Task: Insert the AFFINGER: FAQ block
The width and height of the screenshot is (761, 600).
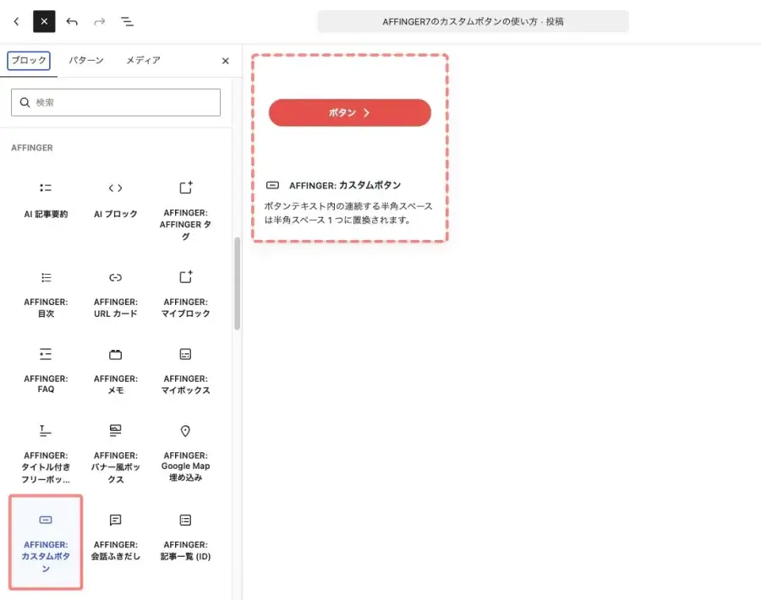Action: click(x=46, y=371)
